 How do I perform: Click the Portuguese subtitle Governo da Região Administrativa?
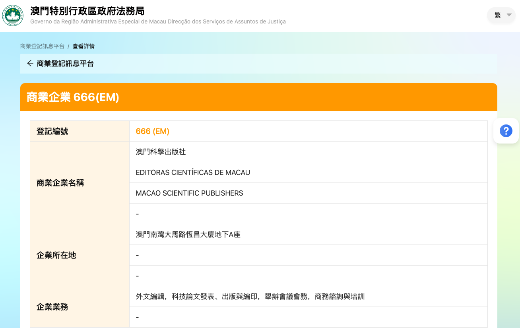[x=158, y=21]
